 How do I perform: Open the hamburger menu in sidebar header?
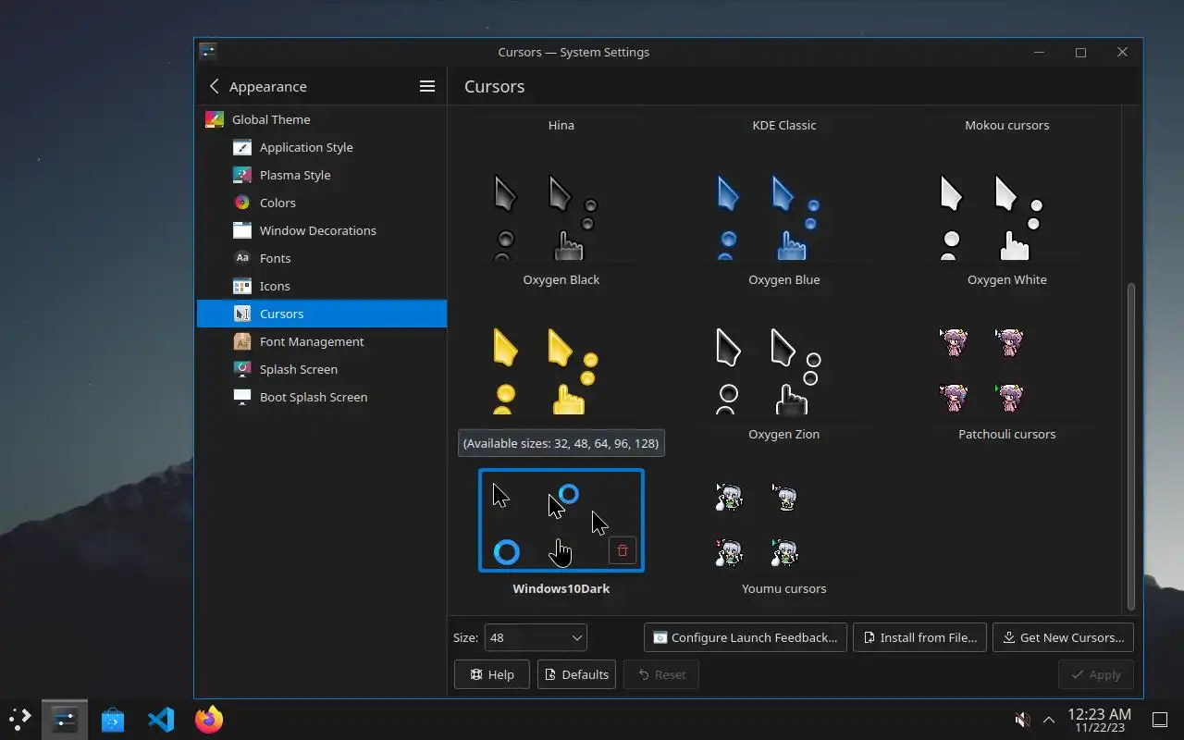[x=427, y=86]
